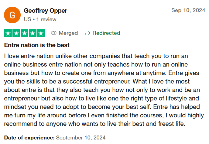The height and width of the screenshot is (144, 209).
Task: Click the last line starting "recommend to anyone"
Action: coord(95,124)
